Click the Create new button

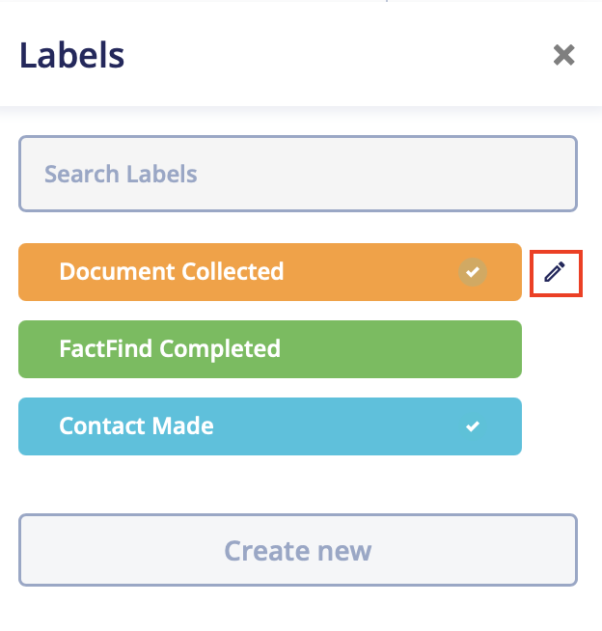click(x=298, y=550)
